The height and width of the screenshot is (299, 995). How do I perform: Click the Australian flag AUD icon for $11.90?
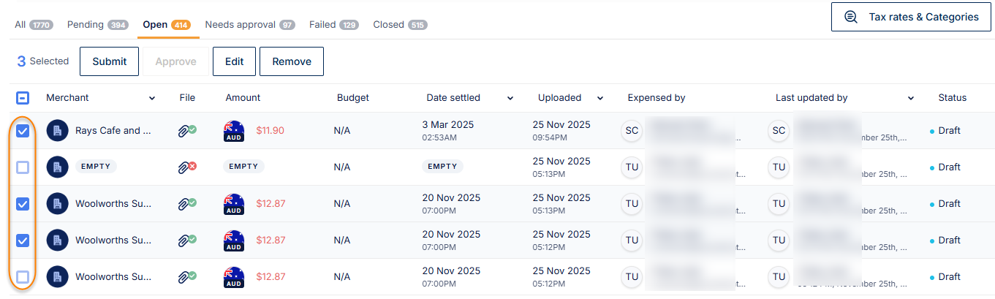click(234, 131)
